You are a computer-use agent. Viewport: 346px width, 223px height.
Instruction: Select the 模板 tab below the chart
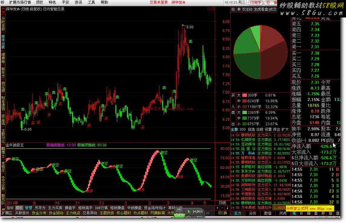[x=19, y=208]
